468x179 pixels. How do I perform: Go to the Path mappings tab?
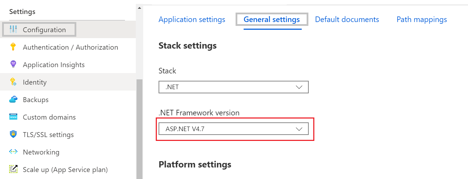tap(421, 20)
